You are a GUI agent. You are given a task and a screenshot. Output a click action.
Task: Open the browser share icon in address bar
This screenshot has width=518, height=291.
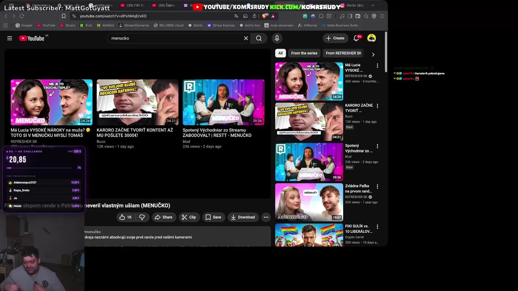click(254, 16)
